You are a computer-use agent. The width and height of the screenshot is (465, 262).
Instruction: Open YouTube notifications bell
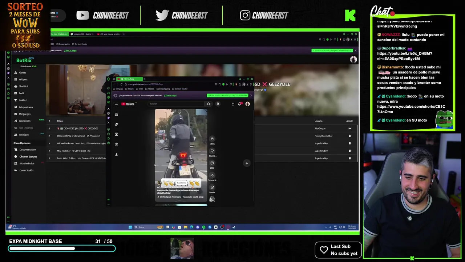[x=240, y=104]
